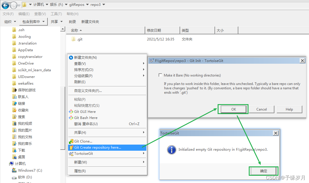This screenshot has height=183, width=309.
Task: Click the Computer icon (计算机) in tree
Action: (x=11, y=164)
